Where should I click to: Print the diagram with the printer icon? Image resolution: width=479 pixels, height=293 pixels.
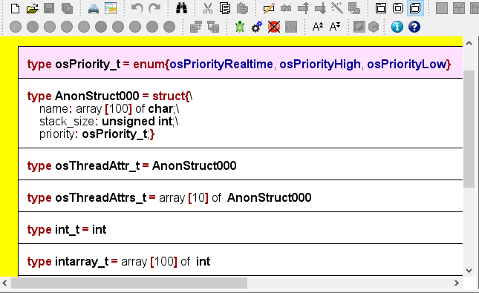[x=94, y=9]
